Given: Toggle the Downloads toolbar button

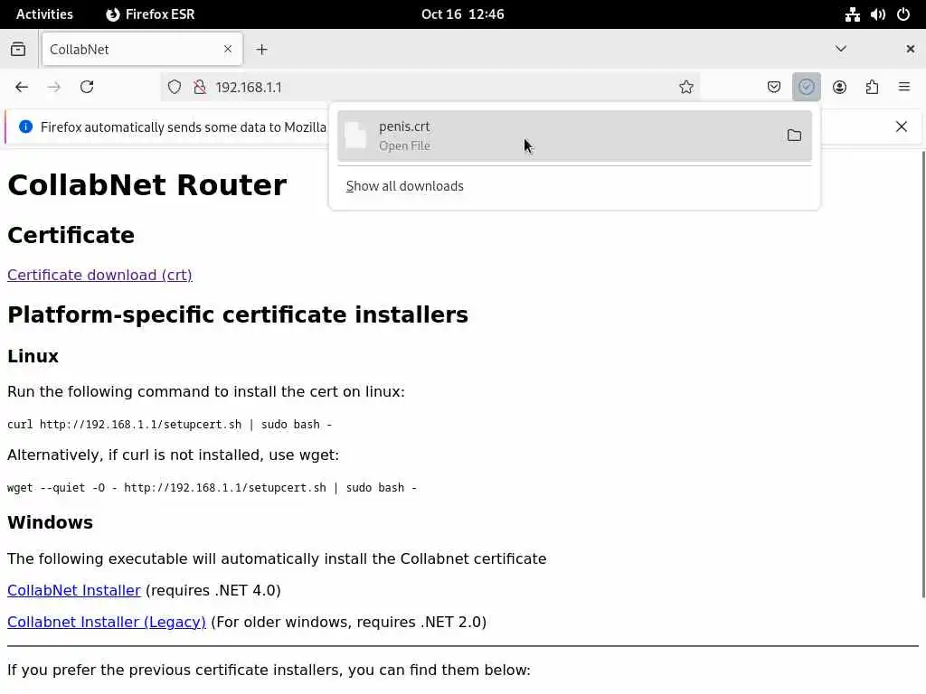Looking at the screenshot, I should click(x=806, y=88).
